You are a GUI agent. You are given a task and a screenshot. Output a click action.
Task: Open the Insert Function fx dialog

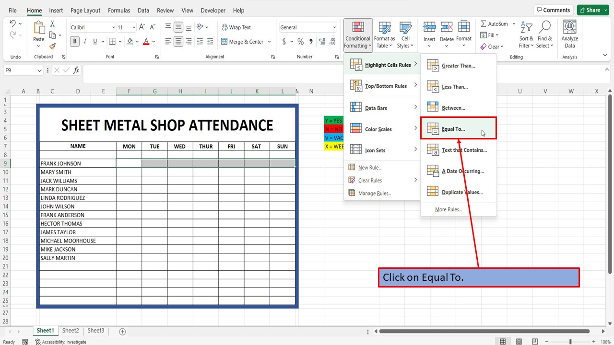[x=76, y=70]
